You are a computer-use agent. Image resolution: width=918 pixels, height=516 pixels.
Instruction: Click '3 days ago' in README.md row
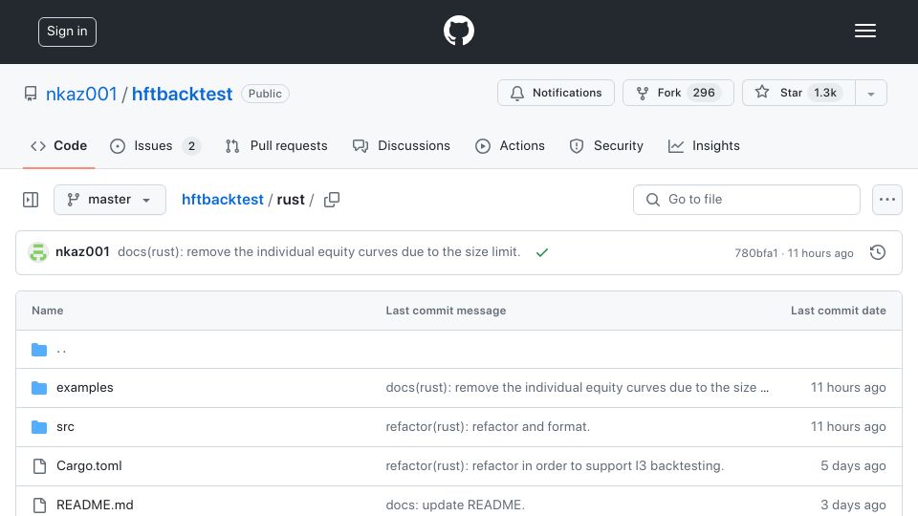(x=853, y=505)
